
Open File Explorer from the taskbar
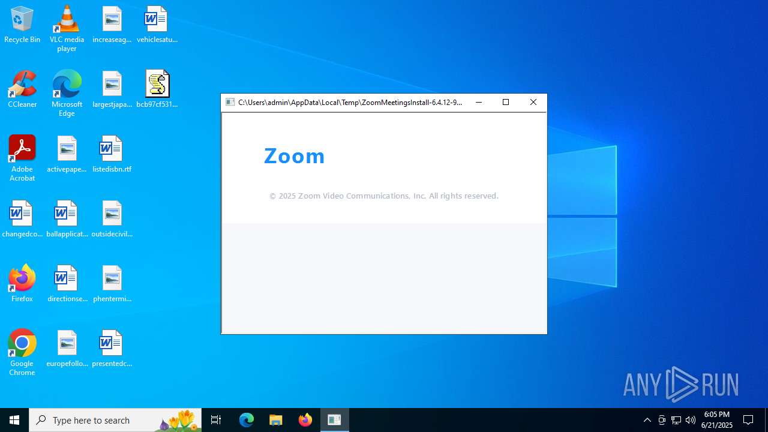click(275, 420)
